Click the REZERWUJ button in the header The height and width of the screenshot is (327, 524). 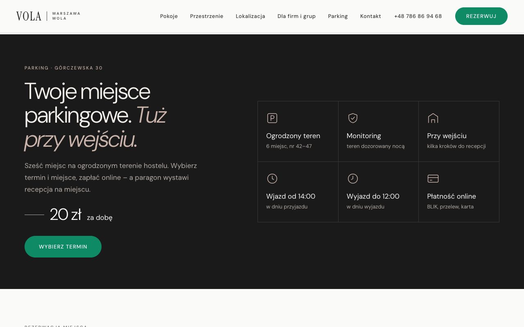[x=481, y=16]
